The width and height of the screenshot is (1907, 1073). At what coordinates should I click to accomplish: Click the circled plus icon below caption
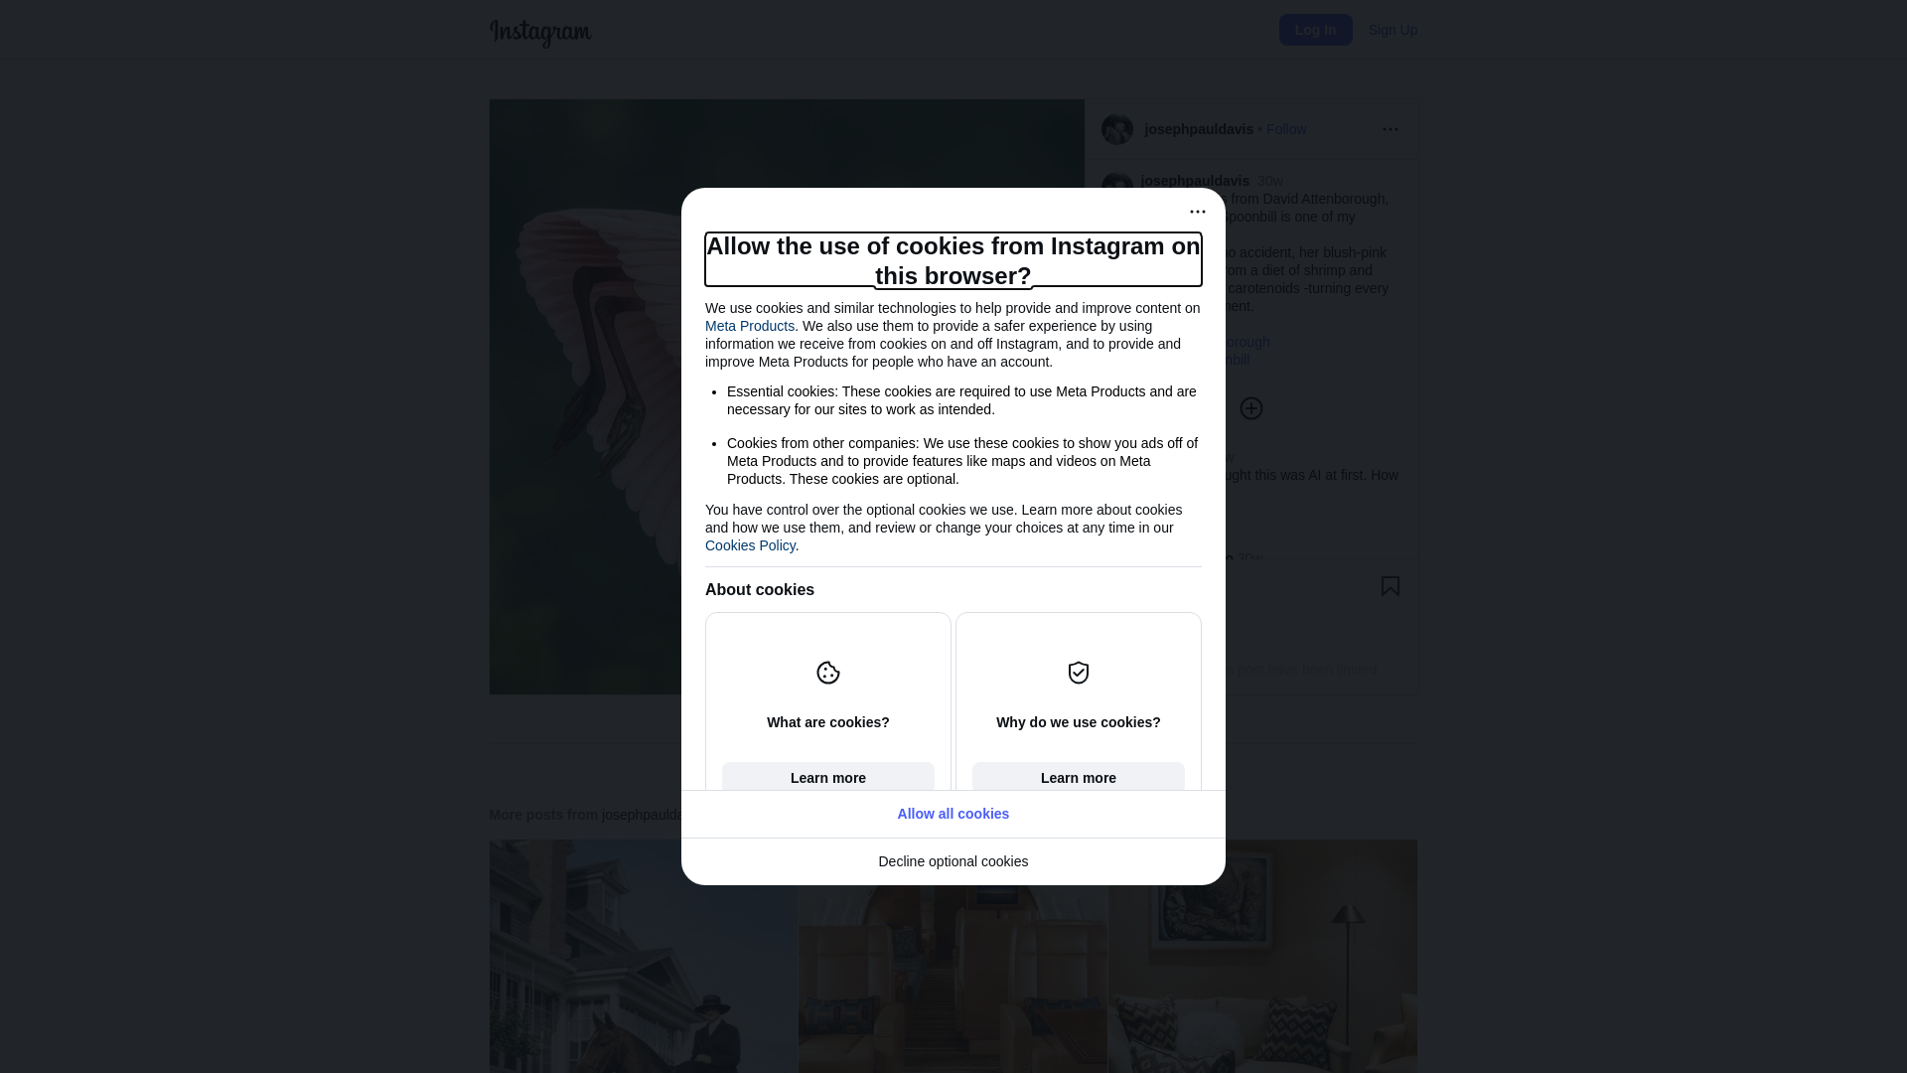[1250, 408]
